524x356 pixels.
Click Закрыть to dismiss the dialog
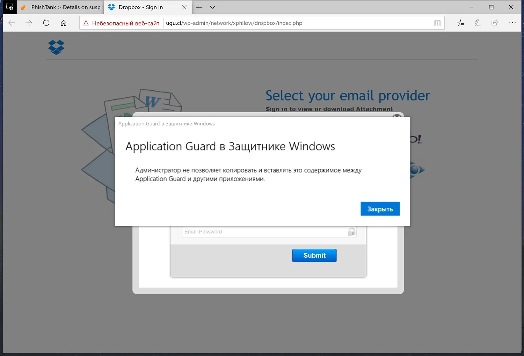click(380, 209)
